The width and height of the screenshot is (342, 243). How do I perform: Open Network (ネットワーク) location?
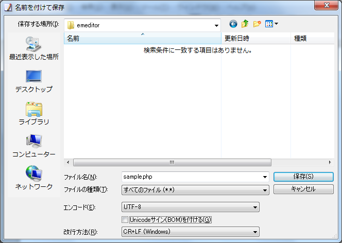pos(33,178)
